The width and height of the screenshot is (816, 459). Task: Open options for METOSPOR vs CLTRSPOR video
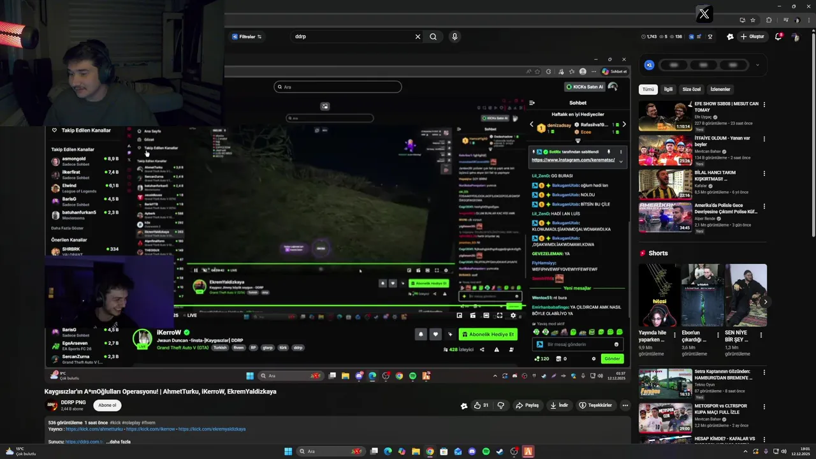click(x=764, y=407)
